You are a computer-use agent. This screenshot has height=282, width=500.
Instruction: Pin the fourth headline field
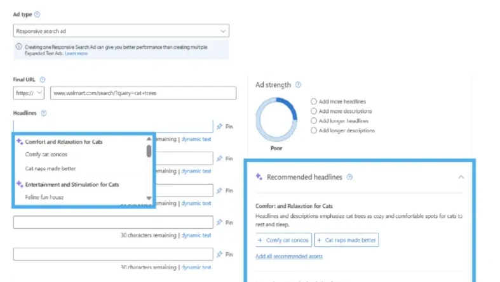coord(225,222)
